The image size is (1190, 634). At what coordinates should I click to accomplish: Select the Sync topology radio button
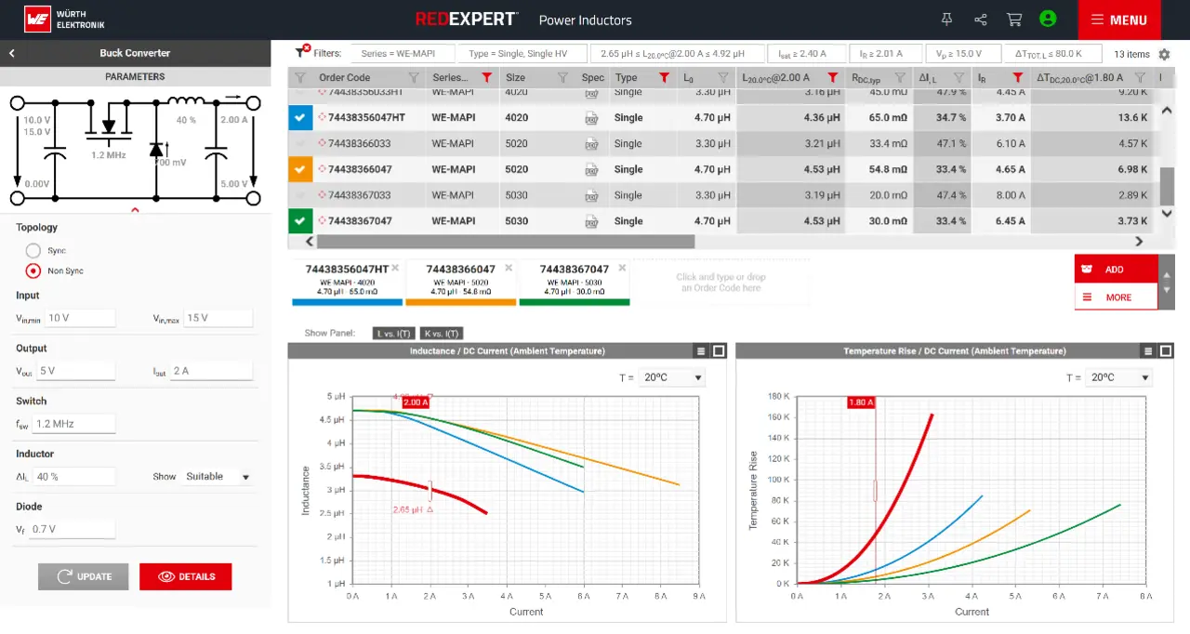[33, 251]
